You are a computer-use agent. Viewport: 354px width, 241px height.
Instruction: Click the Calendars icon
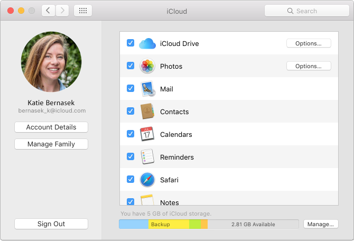pyautogui.click(x=147, y=134)
